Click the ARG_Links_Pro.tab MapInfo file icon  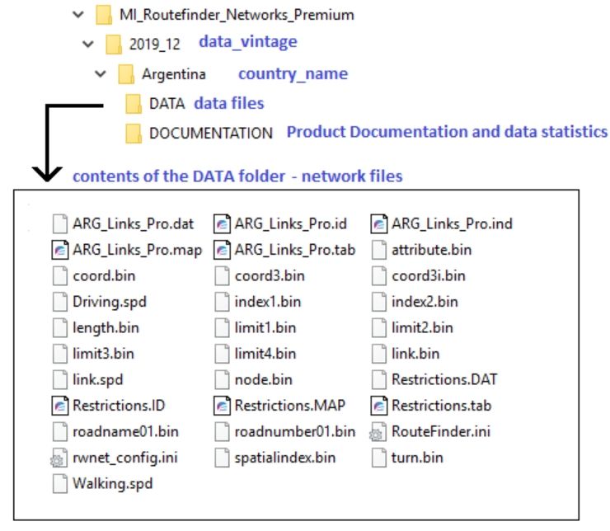[222, 250]
